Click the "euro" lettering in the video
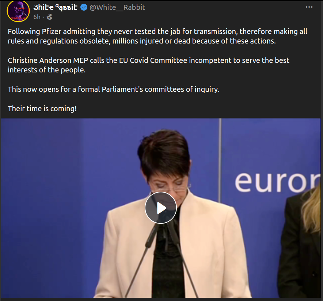The image size is (323, 301). (277, 183)
